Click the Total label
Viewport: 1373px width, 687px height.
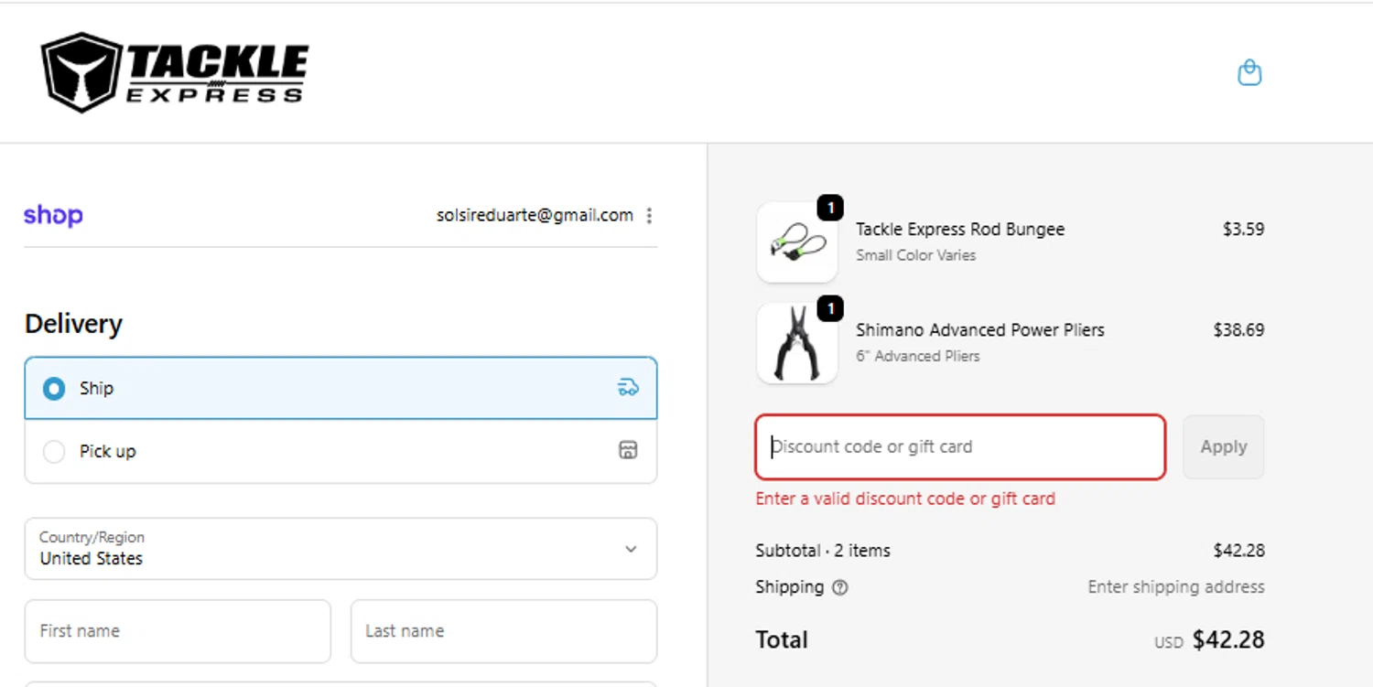point(782,639)
